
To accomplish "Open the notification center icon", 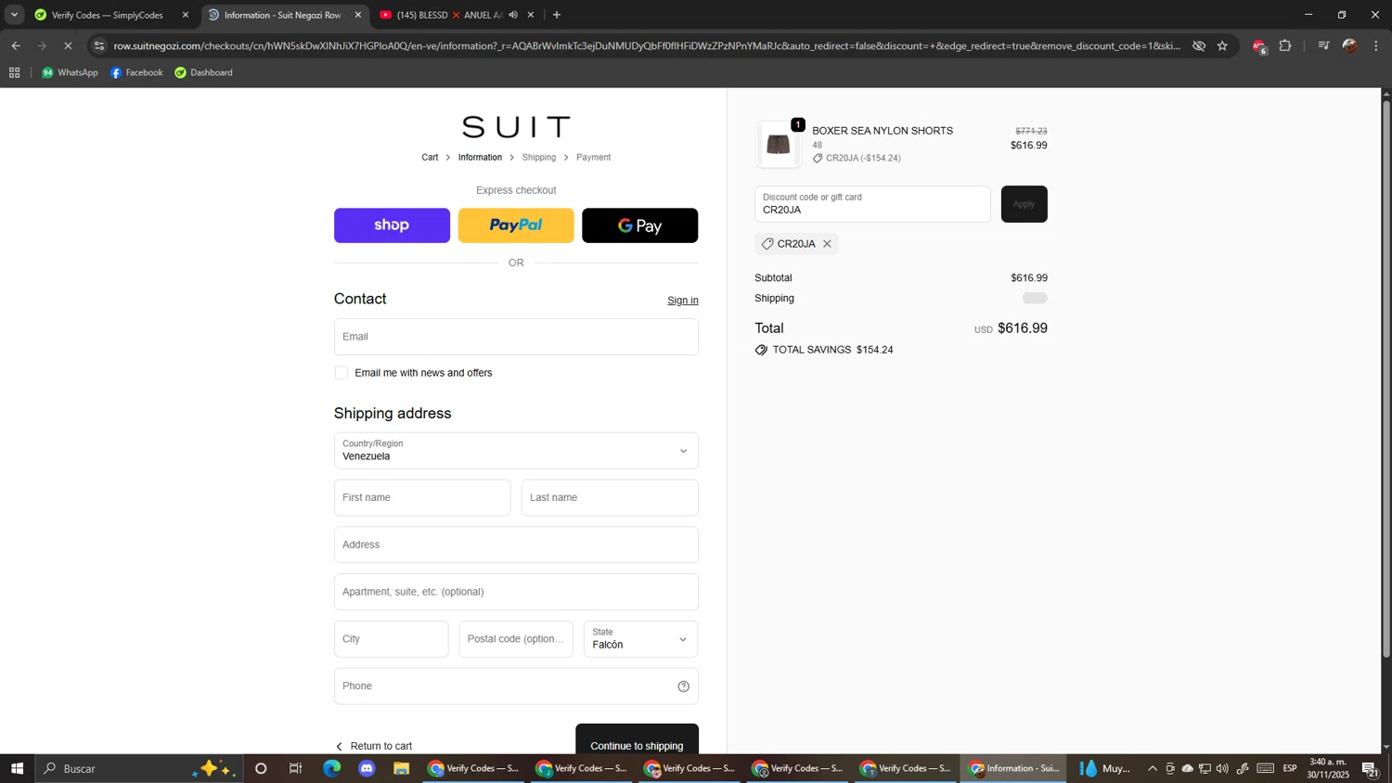I will 1370,769.
